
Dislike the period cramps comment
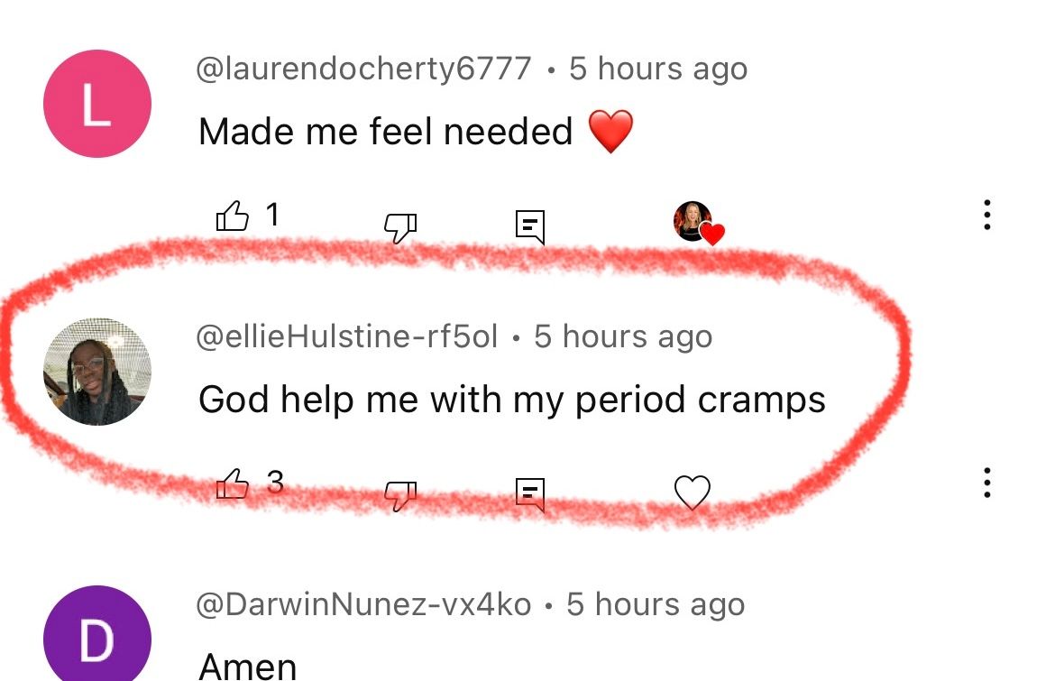400,496
